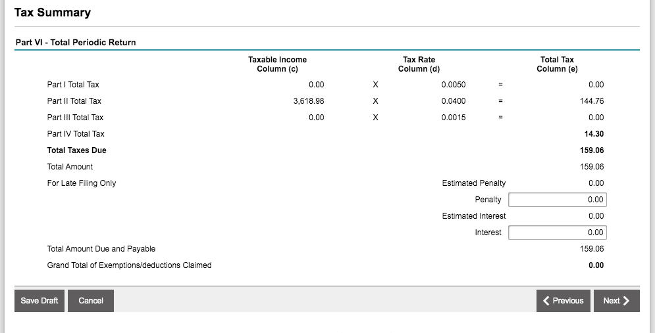This screenshot has width=655, height=333.
Task: Click the Taxable Income Column (c) header
Action: [277, 64]
